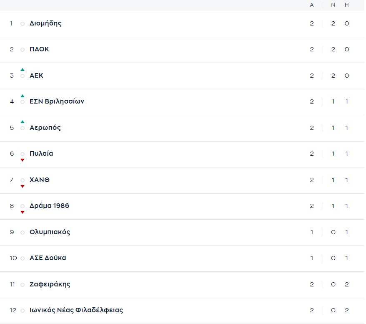This screenshot has width=366, height=324.
Task: Open the ΠΑΟΚ team link
Action: [39, 49]
